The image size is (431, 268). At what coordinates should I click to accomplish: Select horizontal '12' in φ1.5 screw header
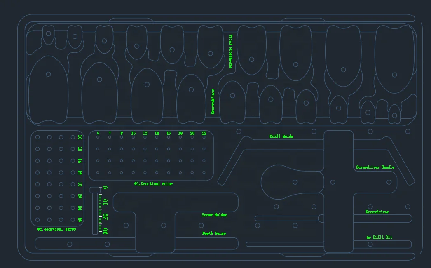(x=145, y=133)
